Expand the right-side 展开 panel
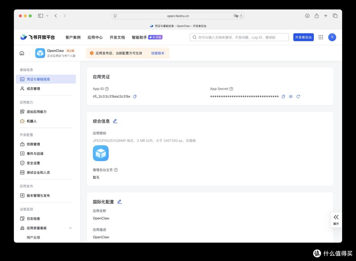Screen dimensions: 356x261 [336, 220]
